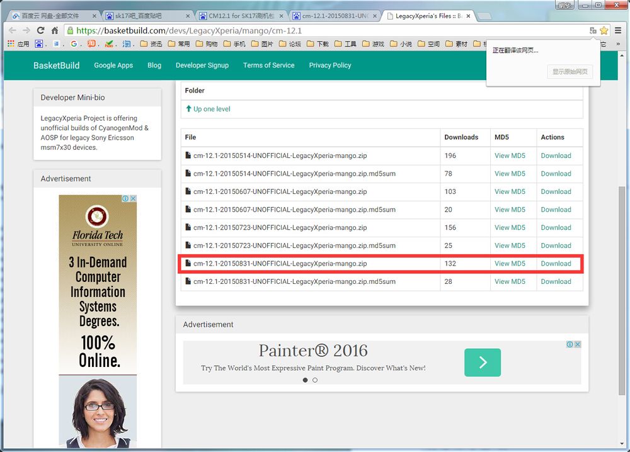
Task: Click the Florida Tech advertisement image
Action: click(98, 321)
